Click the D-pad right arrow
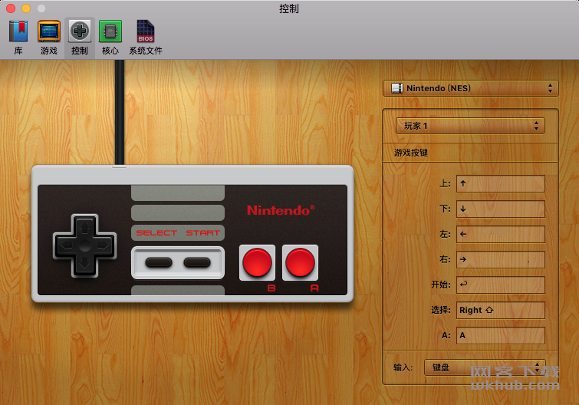Screen dimensions: 579x405 (103, 245)
